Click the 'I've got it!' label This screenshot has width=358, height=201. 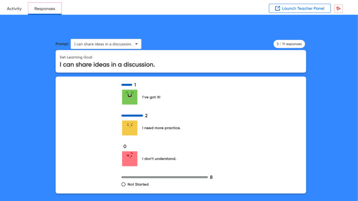(x=151, y=97)
